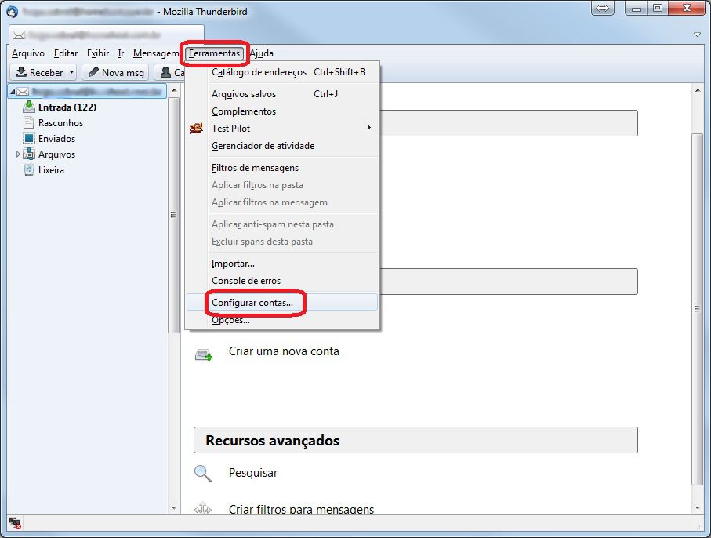The image size is (711, 538).
Task: Collapse the account folder tree
Action: tap(13, 92)
